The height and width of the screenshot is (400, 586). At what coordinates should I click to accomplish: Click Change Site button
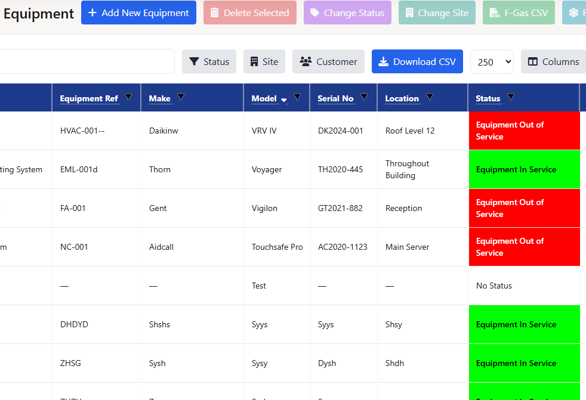(x=437, y=13)
